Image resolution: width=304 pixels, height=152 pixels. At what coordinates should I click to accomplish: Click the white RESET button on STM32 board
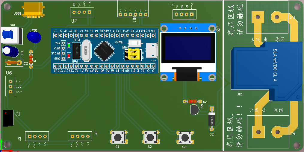point(135,42)
